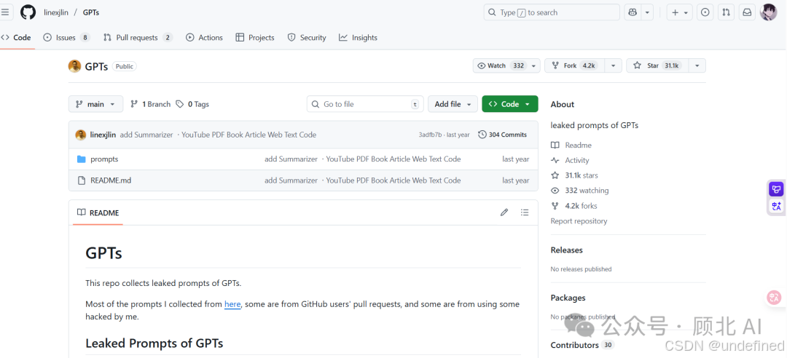Open the Activity link in About
This screenshot has height=358, width=787.
tap(570, 161)
